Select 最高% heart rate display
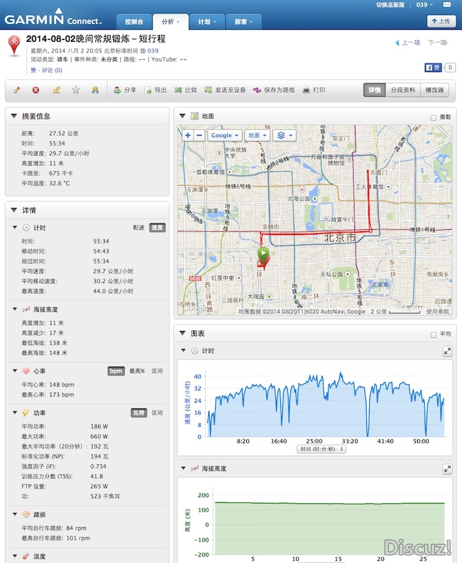 (x=137, y=371)
